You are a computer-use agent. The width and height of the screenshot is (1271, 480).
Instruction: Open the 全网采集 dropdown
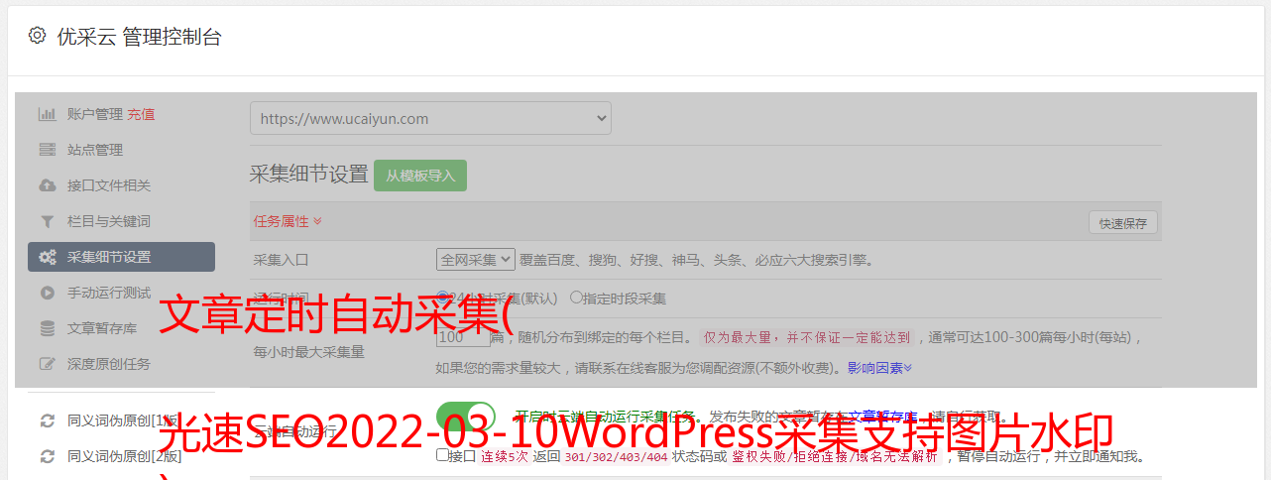point(476,260)
